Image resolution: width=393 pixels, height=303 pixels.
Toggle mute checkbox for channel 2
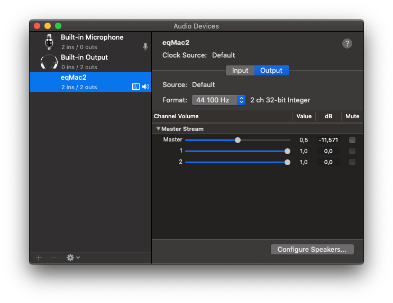(352, 162)
